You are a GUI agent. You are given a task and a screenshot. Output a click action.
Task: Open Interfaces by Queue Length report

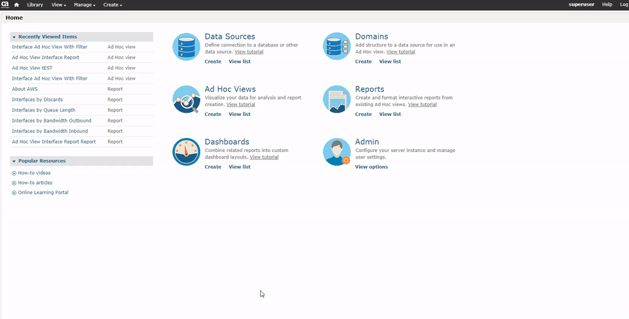coord(43,110)
